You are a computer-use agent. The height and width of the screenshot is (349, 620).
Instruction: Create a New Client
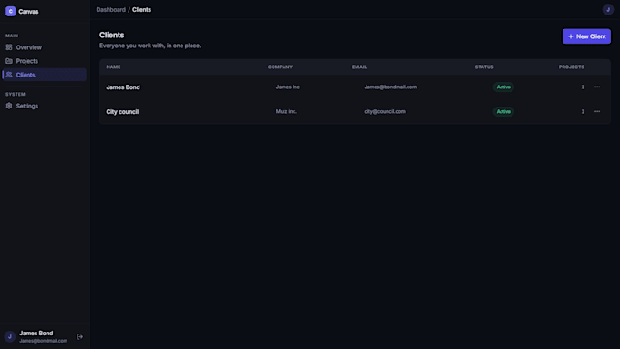[x=586, y=36]
